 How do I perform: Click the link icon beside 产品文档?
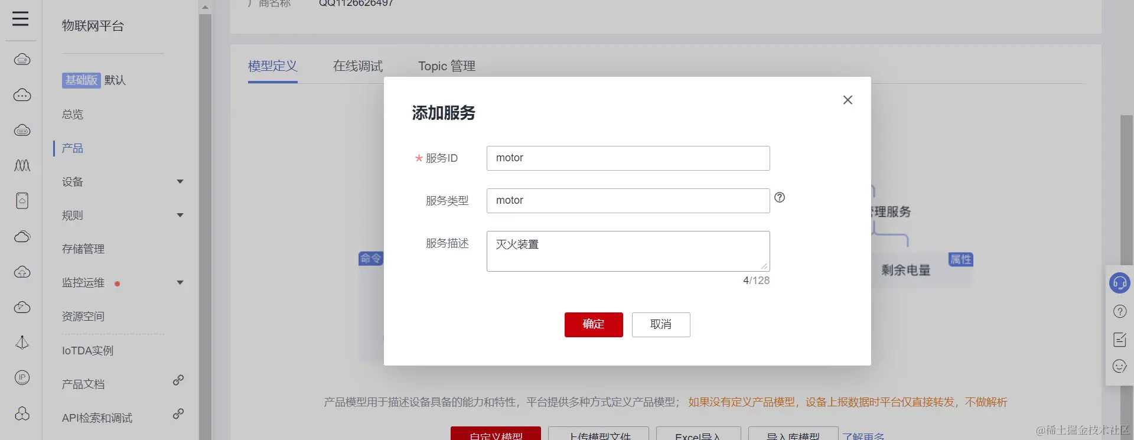coord(178,380)
